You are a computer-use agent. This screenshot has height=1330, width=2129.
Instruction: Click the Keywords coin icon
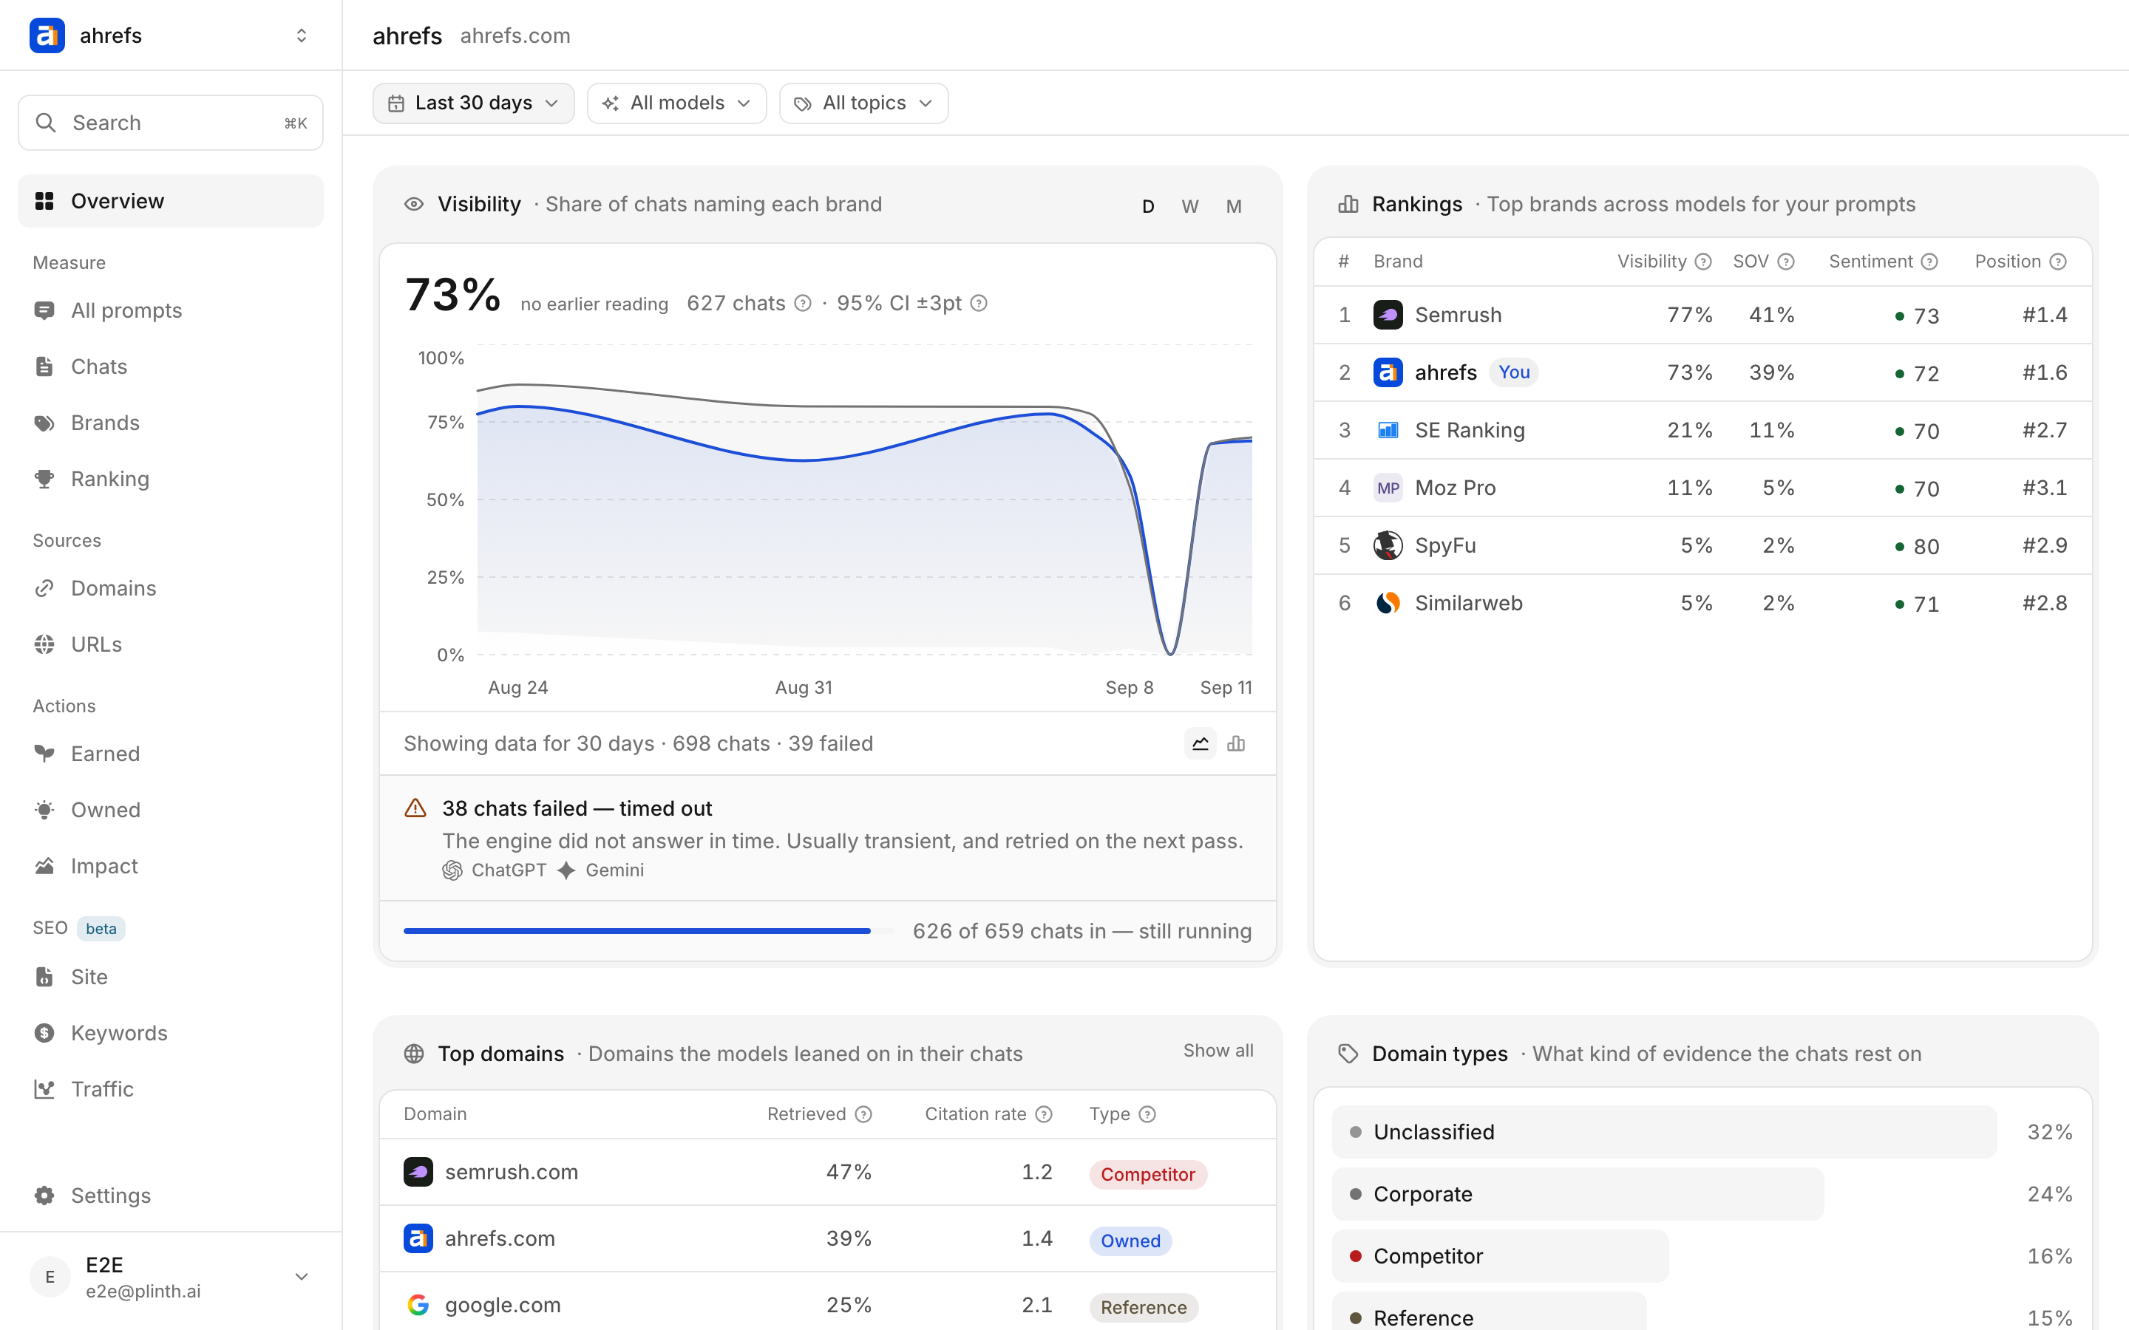44,1033
